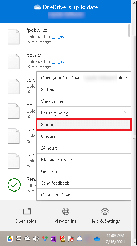Click the Open folder button in the bottom bar
This screenshot has height=246, width=137.
coord(27,216)
